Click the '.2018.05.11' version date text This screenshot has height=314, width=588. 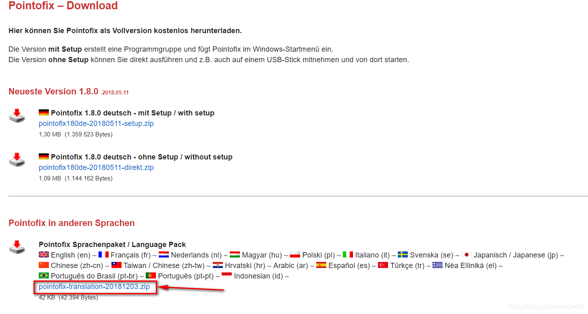pyautogui.click(x=115, y=92)
